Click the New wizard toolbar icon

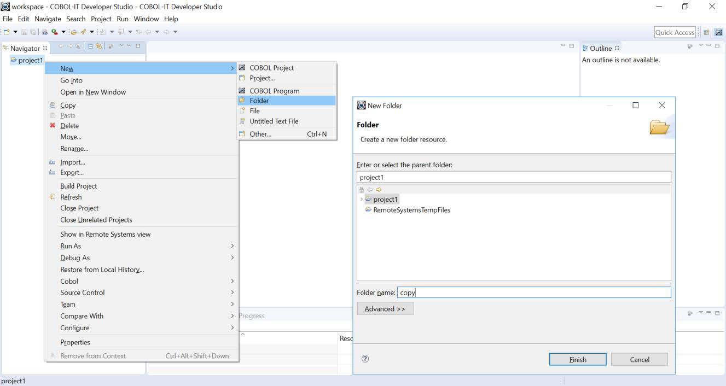[x=7, y=32]
